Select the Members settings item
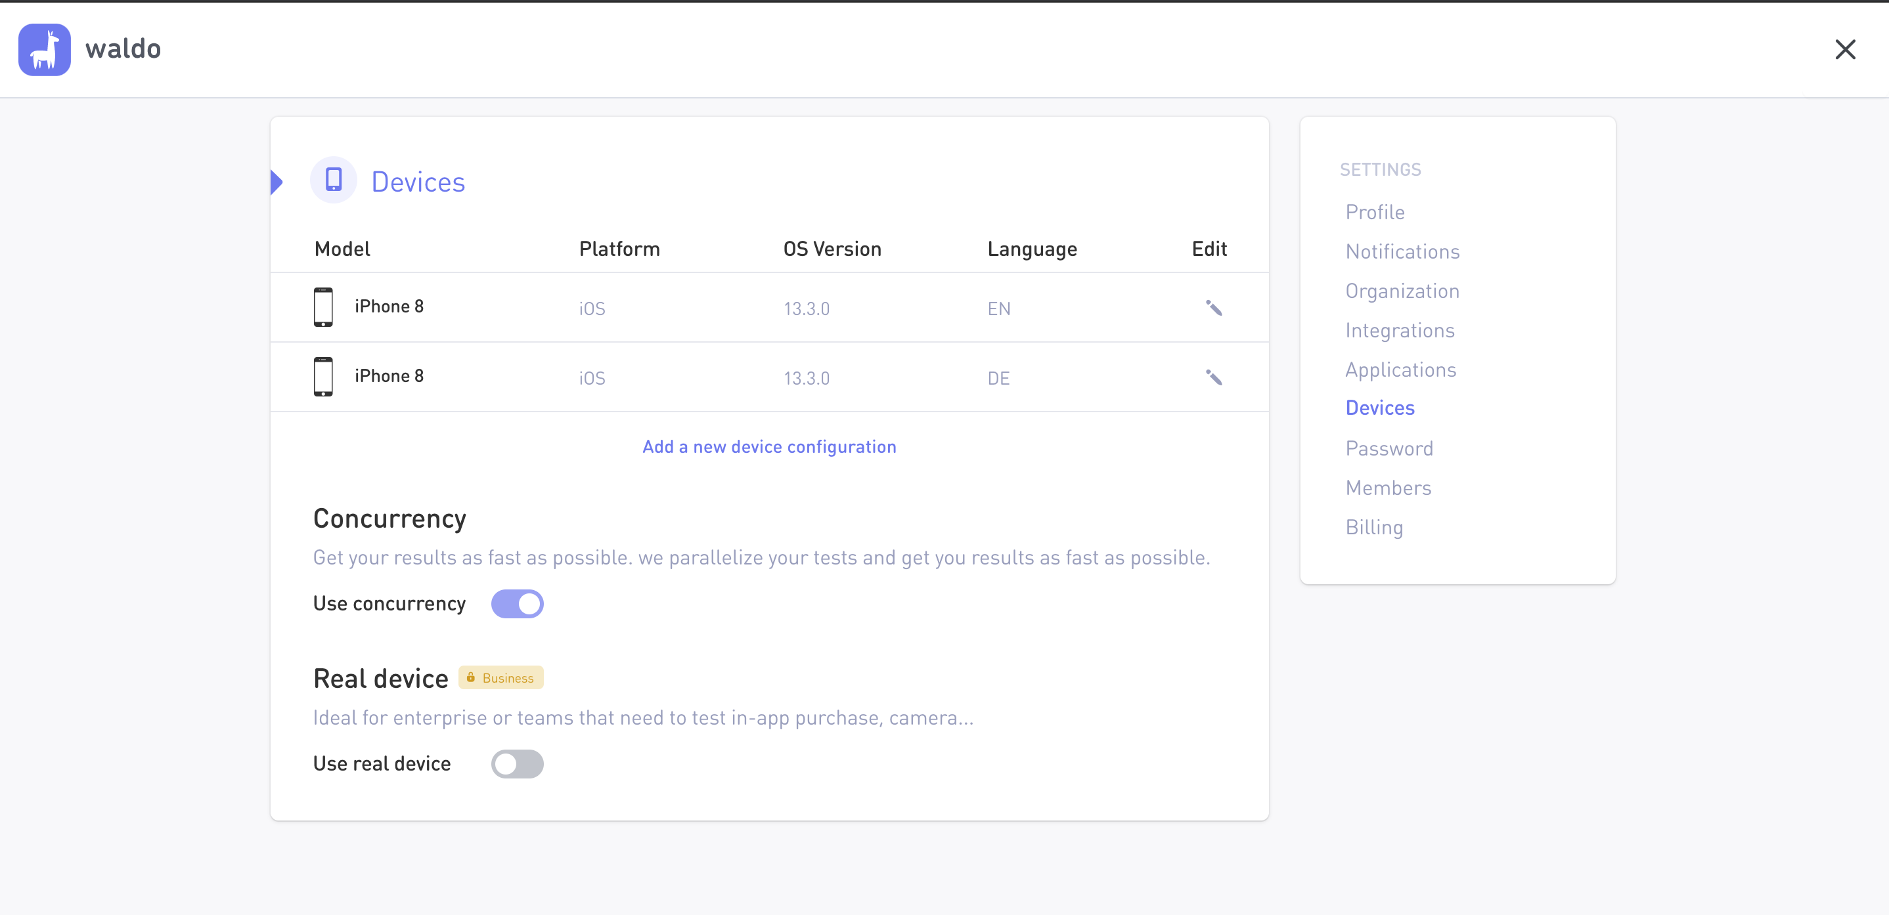The height and width of the screenshot is (915, 1889). [x=1388, y=488]
